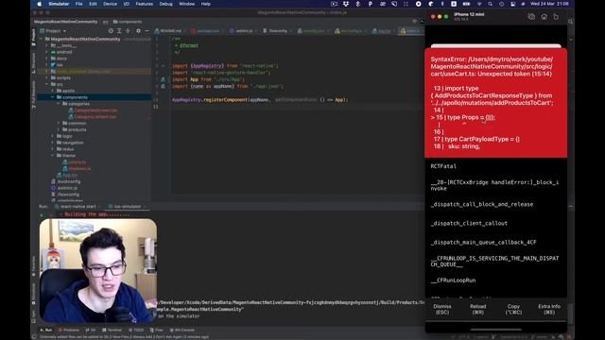Viewport: 605px width, 340px height.
Task: Click the expand all icon in Project panel
Action: pyautogui.click(x=119, y=31)
